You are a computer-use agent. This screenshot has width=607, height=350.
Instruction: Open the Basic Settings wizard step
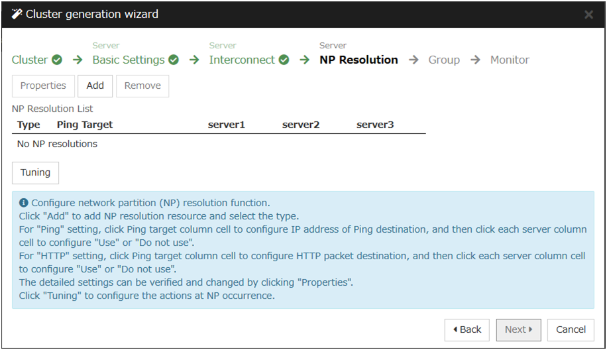128,60
